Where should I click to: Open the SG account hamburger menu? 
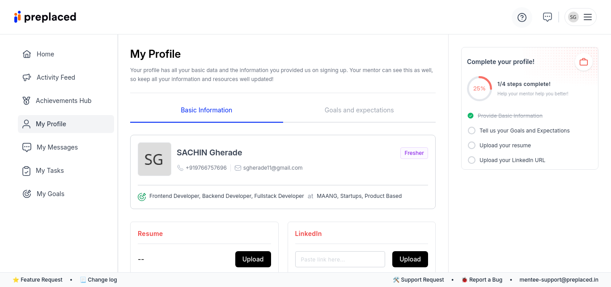[588, 17]
